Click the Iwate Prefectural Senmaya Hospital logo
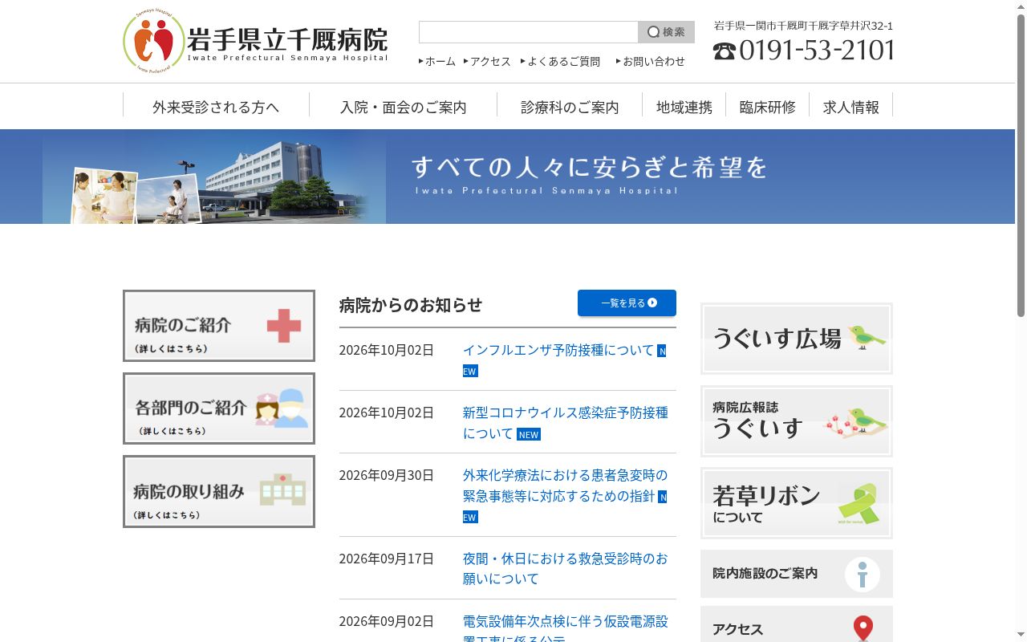The height and width of the screenshot is (642, 1027). tap(255, 42)
